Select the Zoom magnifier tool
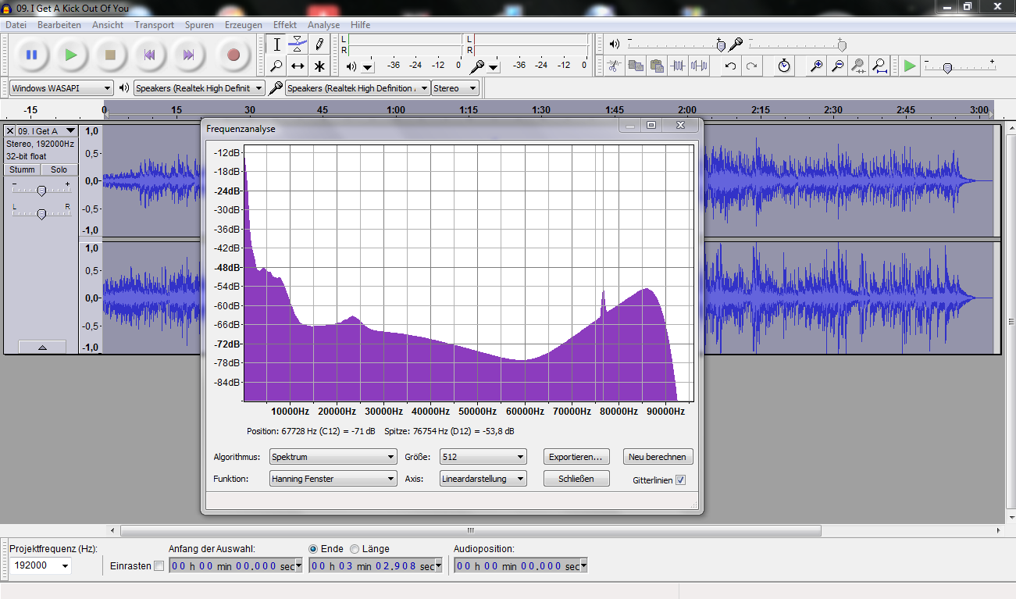 tap(276, 66)
